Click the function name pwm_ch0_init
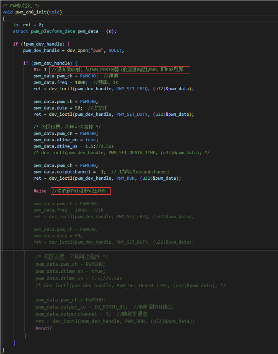The image size is (278, 354). pos(31,12)
